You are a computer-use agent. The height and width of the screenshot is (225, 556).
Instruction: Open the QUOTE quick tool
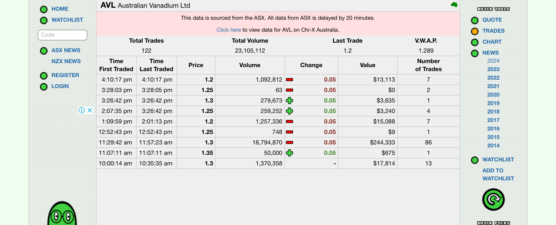pos(492,20)
